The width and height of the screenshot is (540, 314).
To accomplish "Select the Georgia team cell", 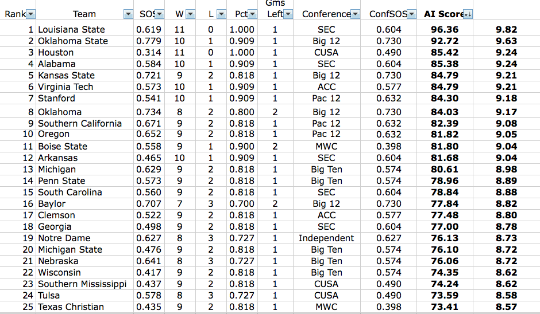I will pos(84,226).
